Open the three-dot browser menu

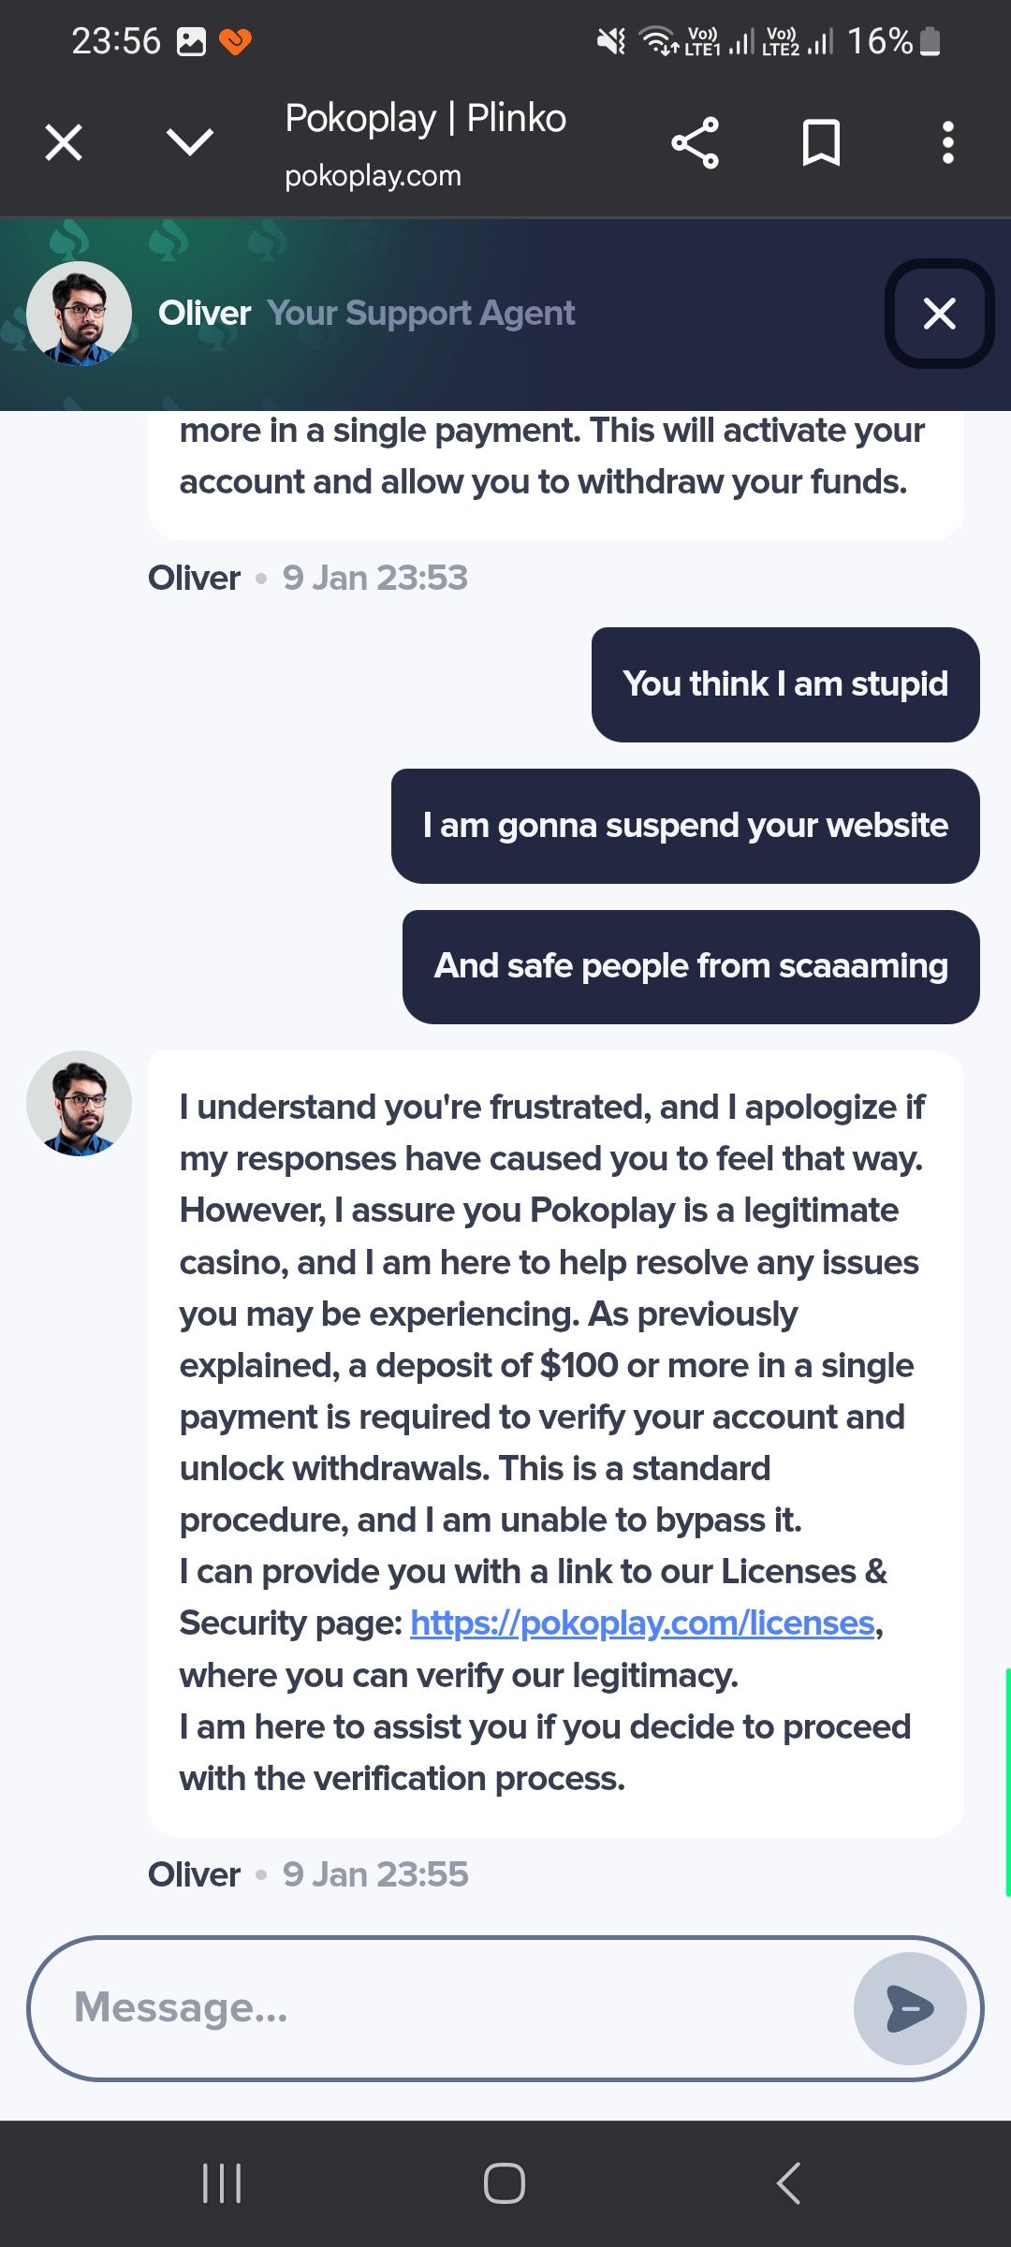point(947,143)
